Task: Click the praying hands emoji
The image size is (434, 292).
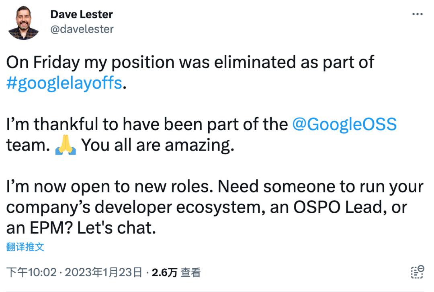Action: coord(66,146)
